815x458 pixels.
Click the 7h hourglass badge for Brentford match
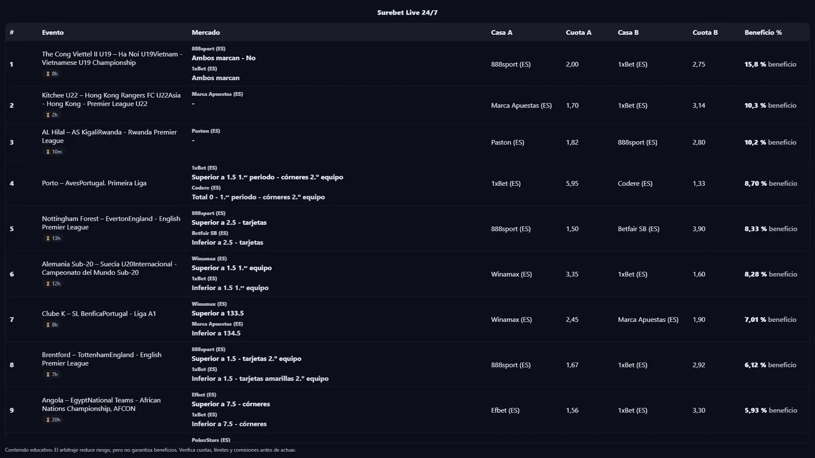coord(52,375)
